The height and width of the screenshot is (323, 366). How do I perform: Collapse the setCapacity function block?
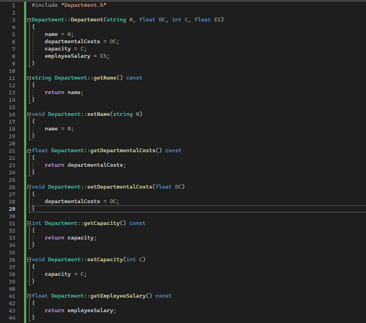[29, 260]
